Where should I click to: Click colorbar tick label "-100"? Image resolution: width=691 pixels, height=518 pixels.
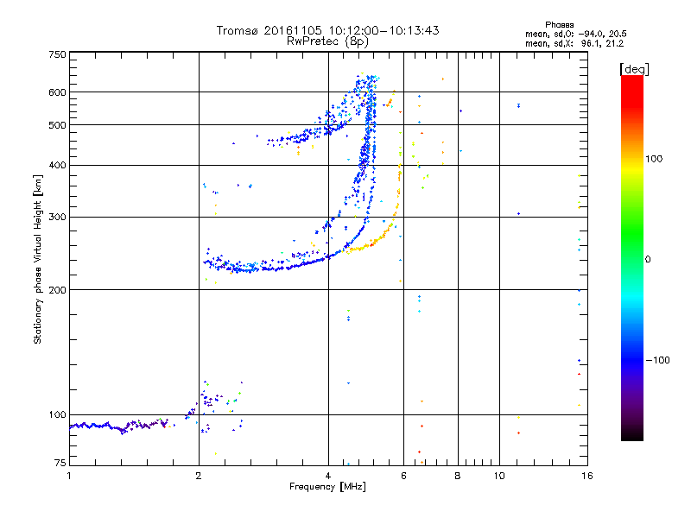[x=657, y=360]
